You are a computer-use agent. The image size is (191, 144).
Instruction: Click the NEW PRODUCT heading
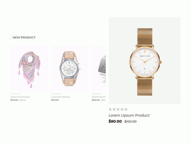click(24, 37)
